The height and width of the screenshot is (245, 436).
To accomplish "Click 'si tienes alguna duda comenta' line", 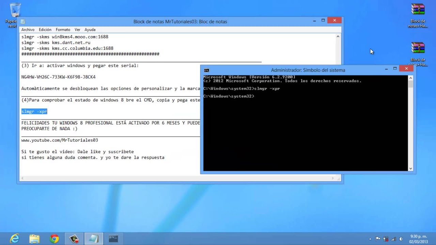I will tap(93, 158).
